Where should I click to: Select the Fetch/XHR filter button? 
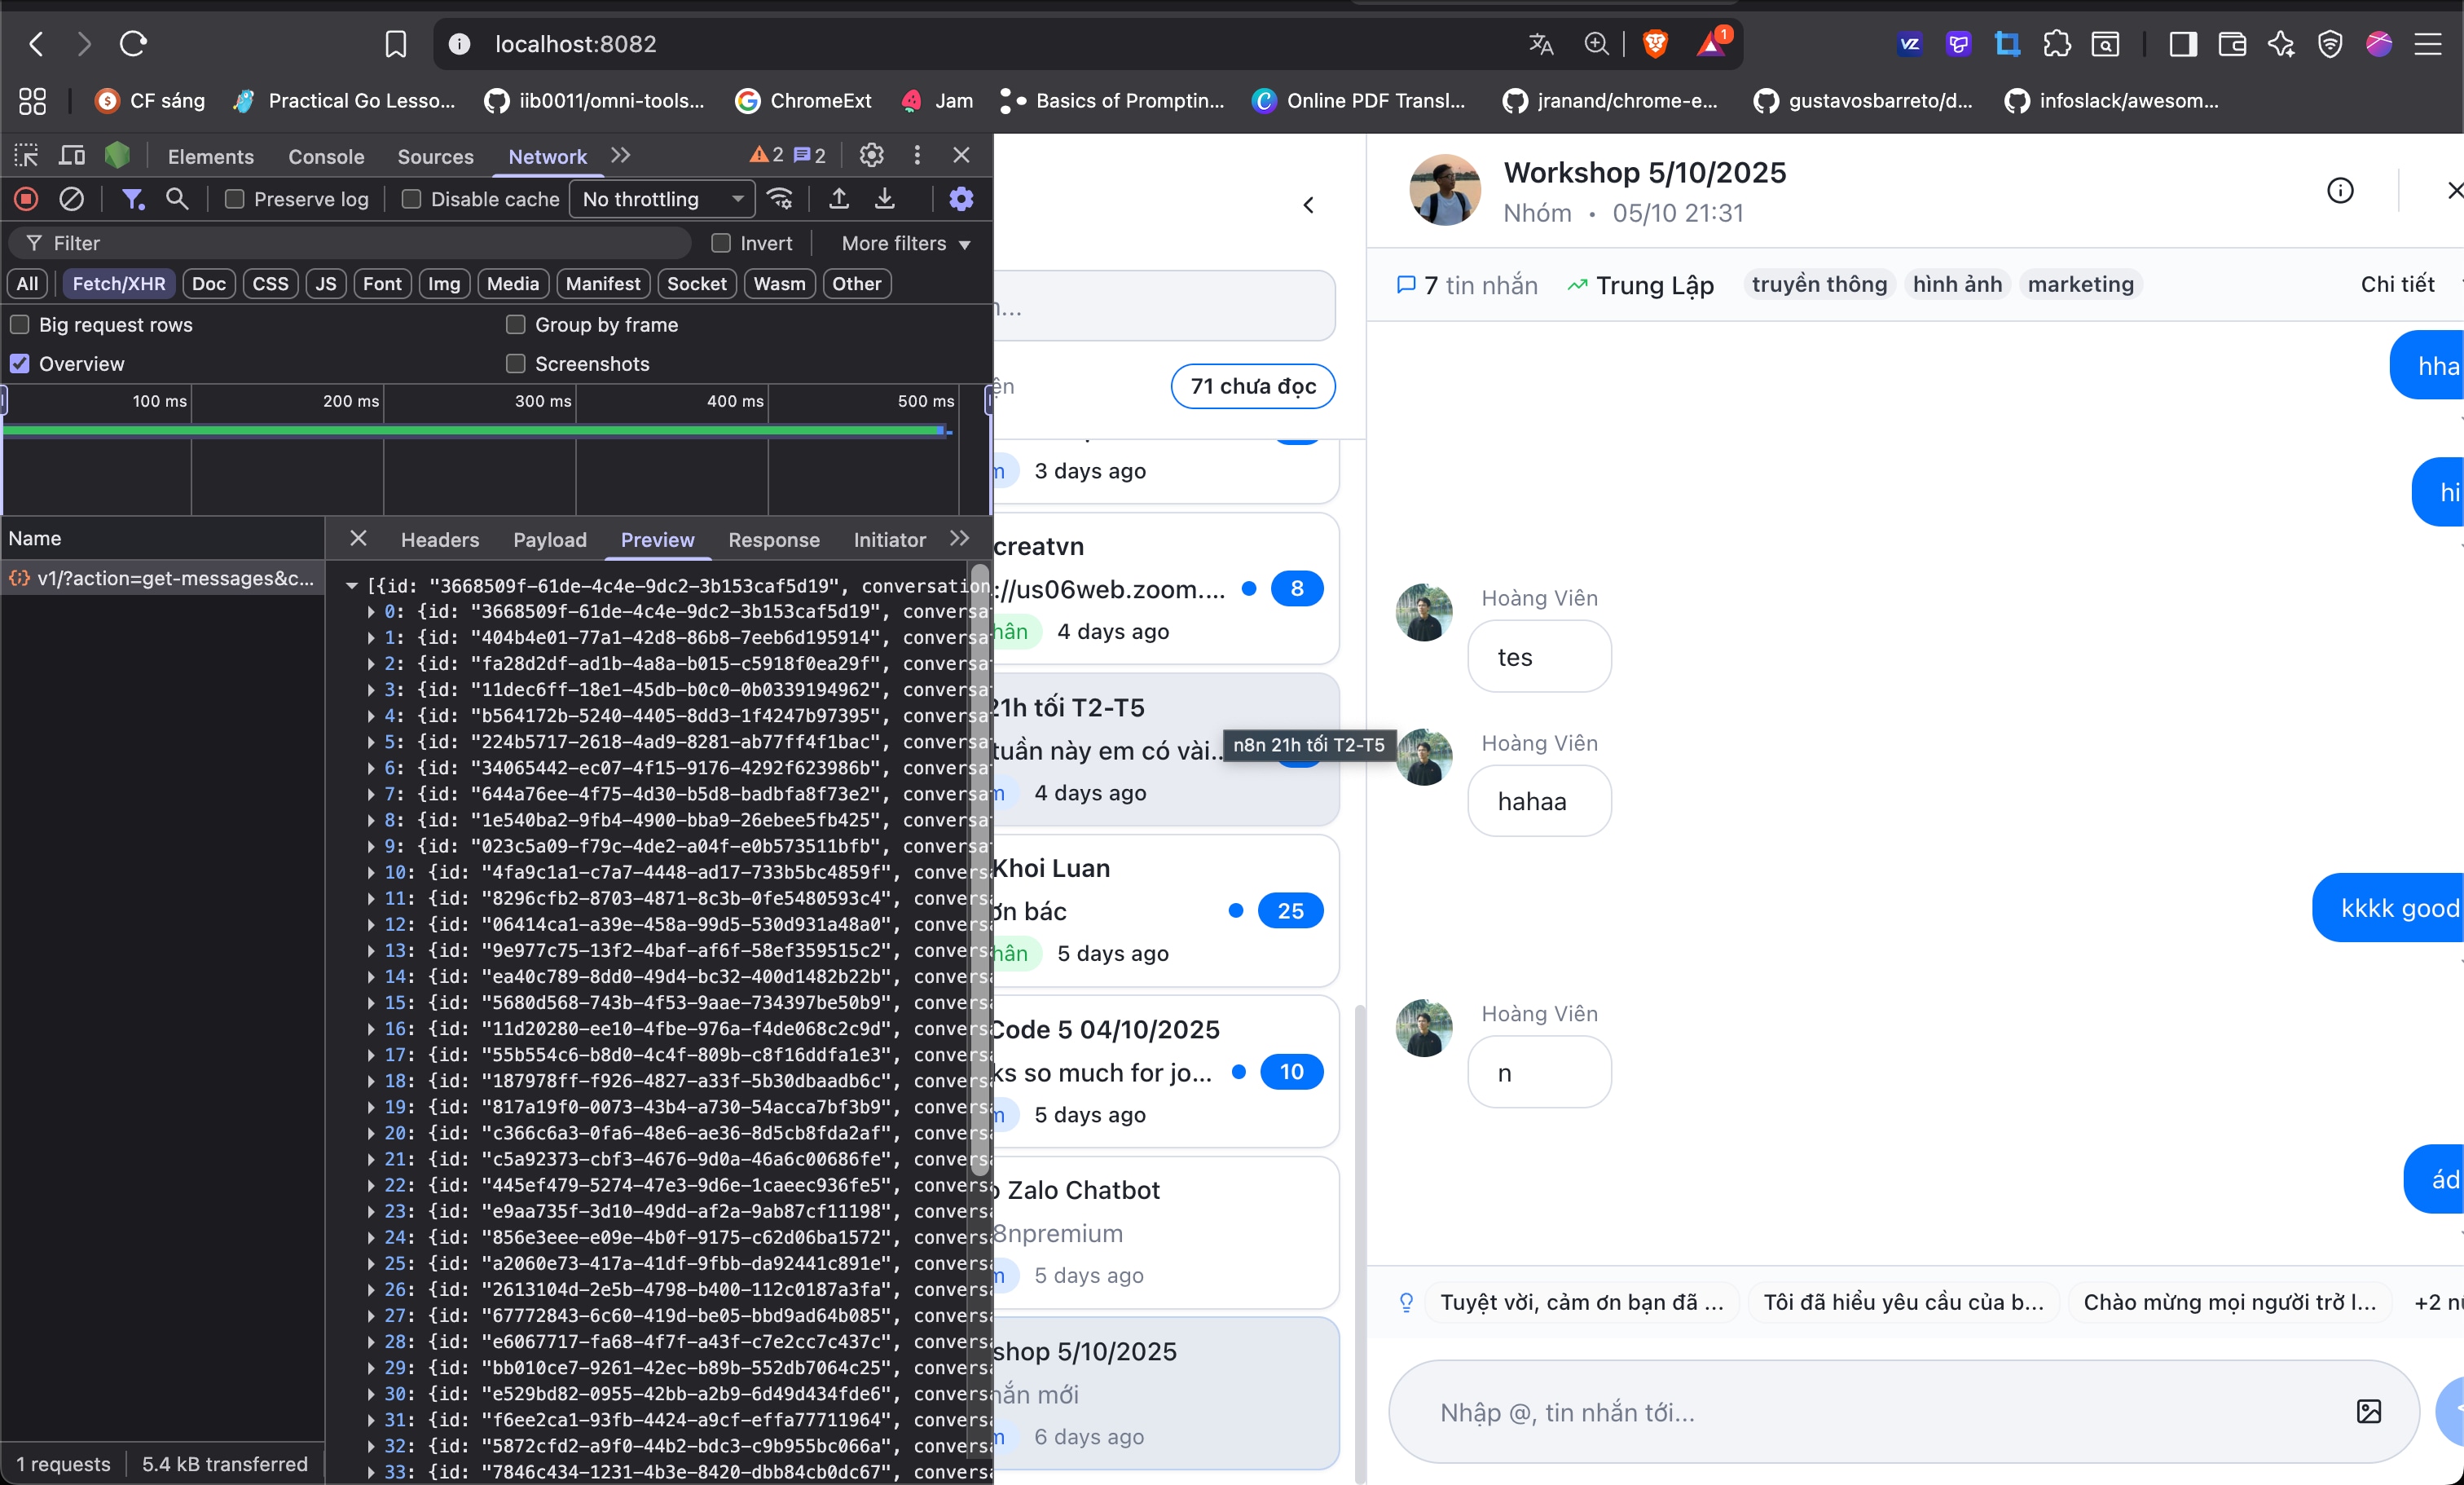[119, 284]
